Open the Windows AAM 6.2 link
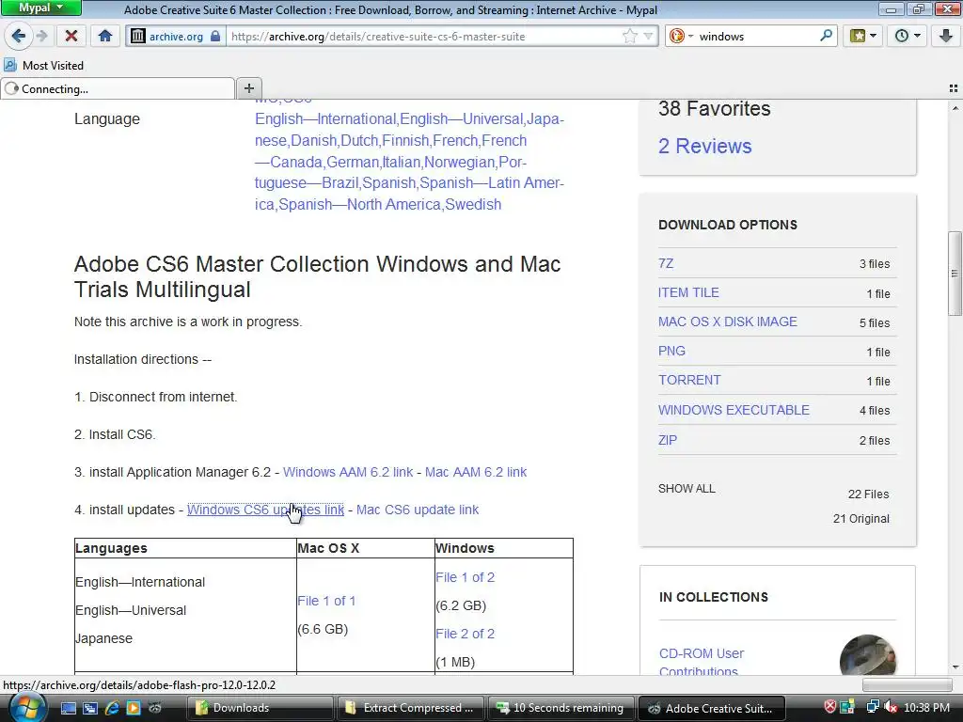Viewport: 963px width, 722px height. tap(348, 472)
